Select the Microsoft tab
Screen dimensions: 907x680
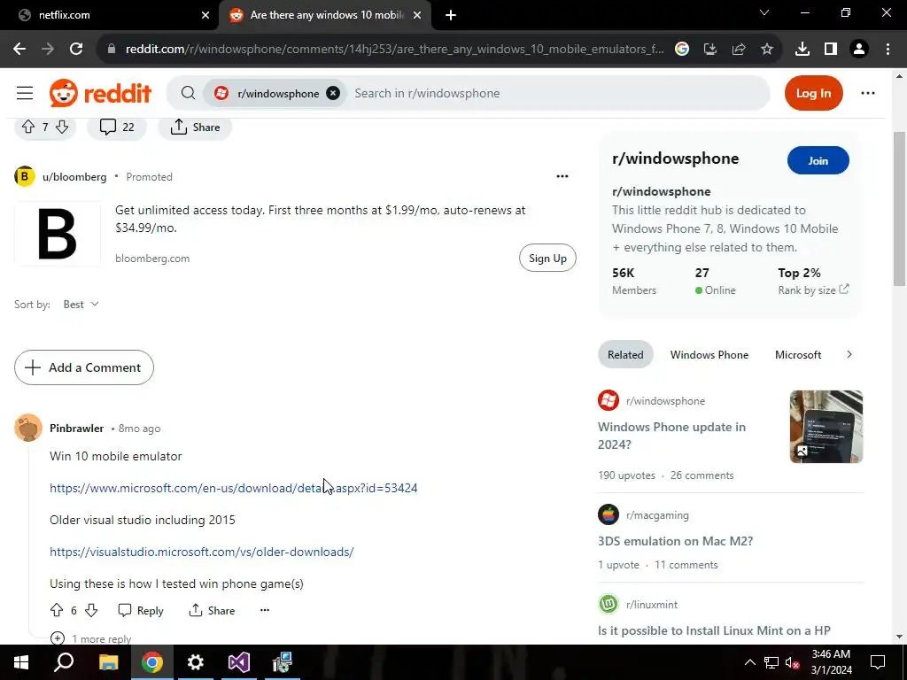click(798, 354)
